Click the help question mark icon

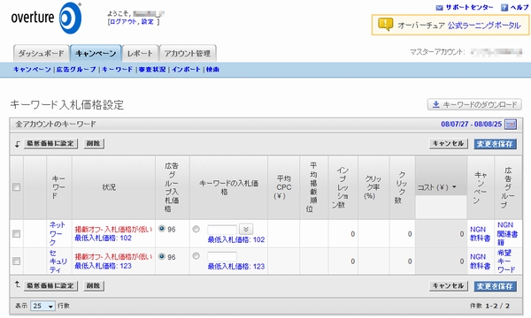504,7
